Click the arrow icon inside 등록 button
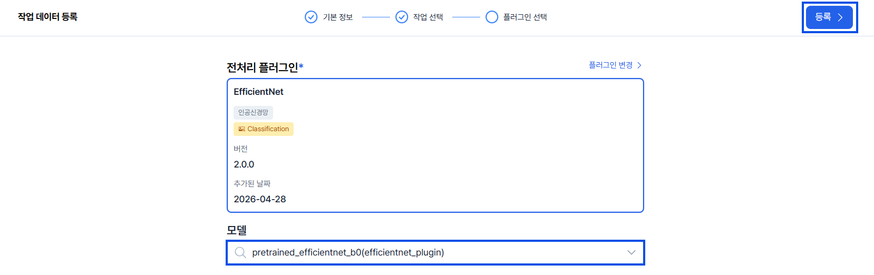Screen dimensions: 874x275 pyautogui.click(x=840, y=17)
